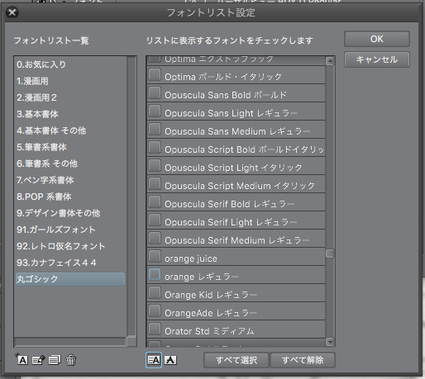Click the duplicate font list icon
Image resolution: width=425 pixels, height=379 pixels.
(x=55, y=360)
